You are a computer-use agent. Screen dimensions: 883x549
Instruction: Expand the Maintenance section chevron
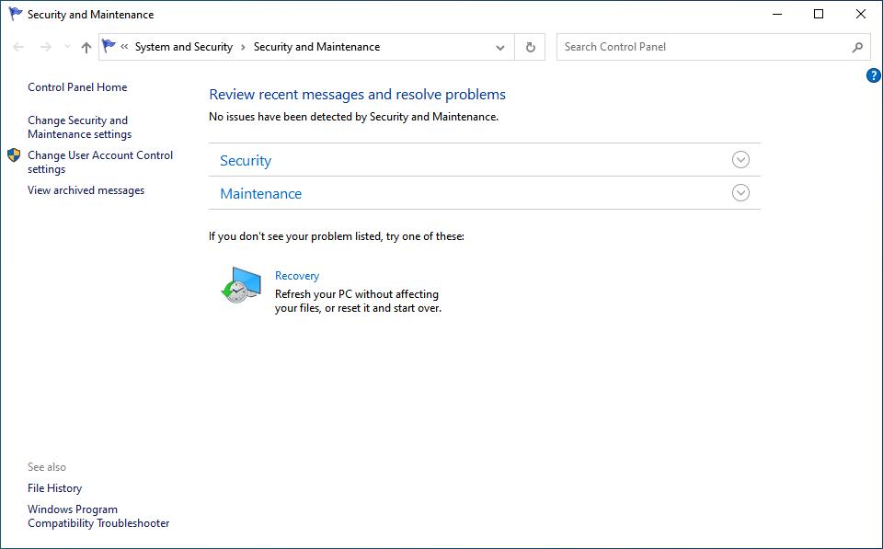[740, 192]
